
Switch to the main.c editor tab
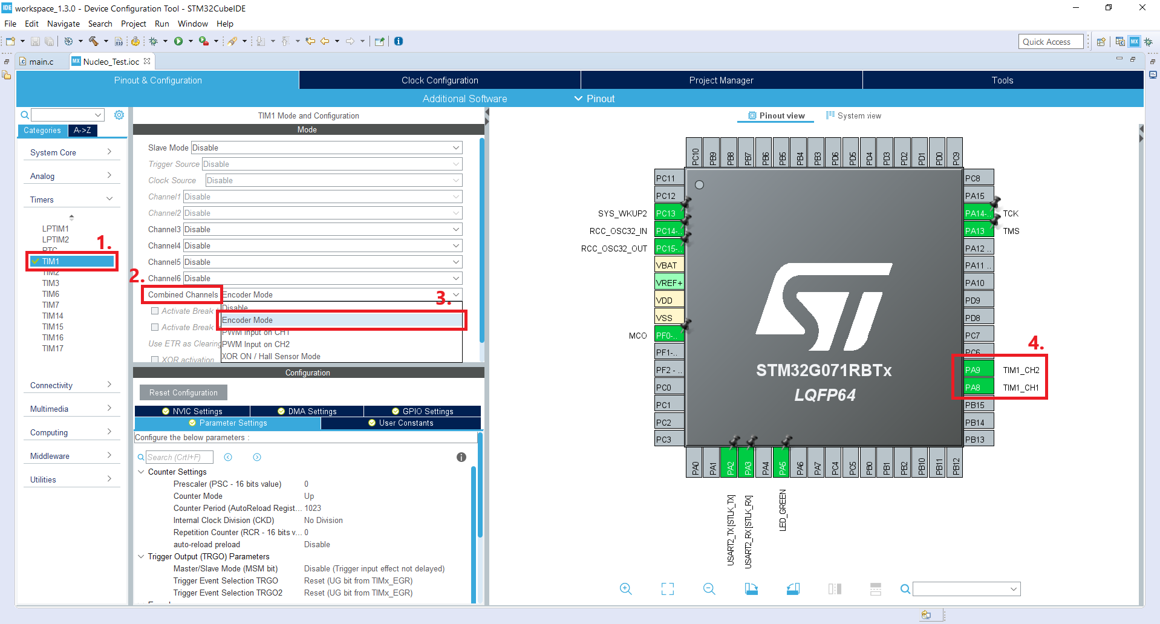pyautogui.click(x=41, y=62)
